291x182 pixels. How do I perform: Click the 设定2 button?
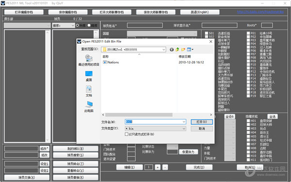pos(44,170)
